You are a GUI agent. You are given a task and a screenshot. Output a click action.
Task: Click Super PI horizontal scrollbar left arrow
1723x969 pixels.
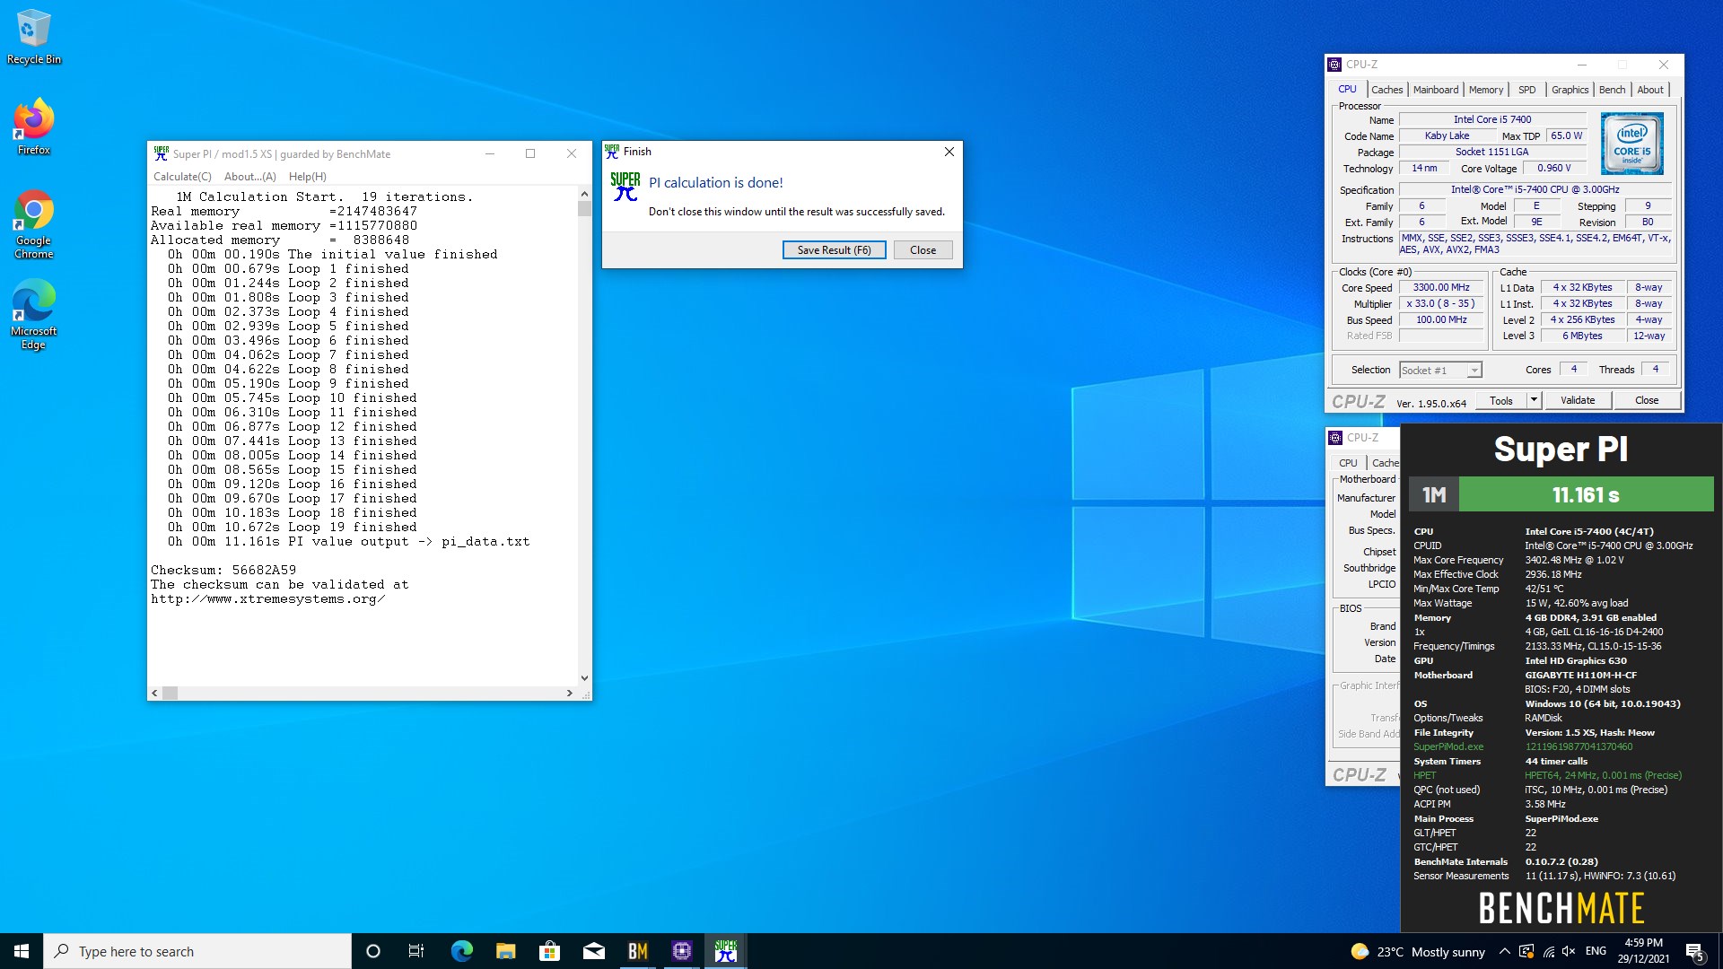[155, 693]
